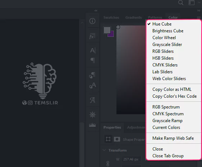Switch to the Adjustments tab
Viewport: 202px width, 167px height.
pos(136,127)
